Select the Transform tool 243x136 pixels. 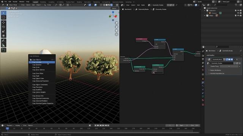click(x=3, y=36)
